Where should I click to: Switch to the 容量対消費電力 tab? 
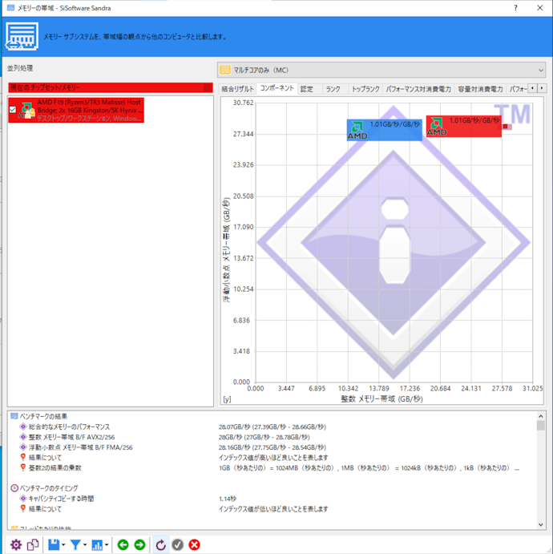480,89
